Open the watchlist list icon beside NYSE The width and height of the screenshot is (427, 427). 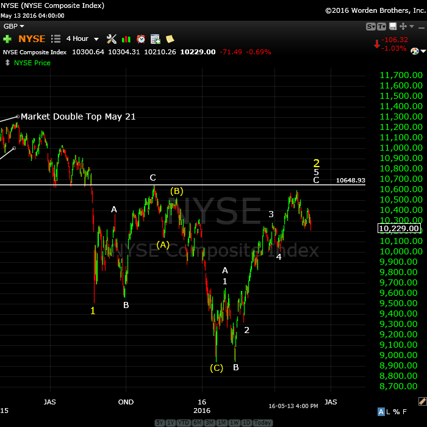pos(56,39)
